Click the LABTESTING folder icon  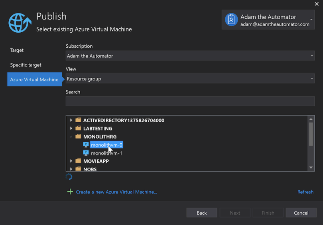click(x=78, y=128)
